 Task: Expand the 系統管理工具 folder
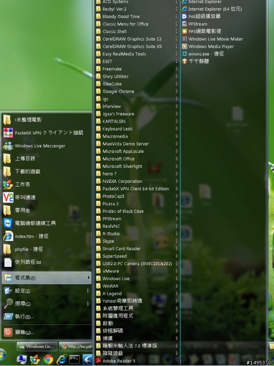click(137, 309)
